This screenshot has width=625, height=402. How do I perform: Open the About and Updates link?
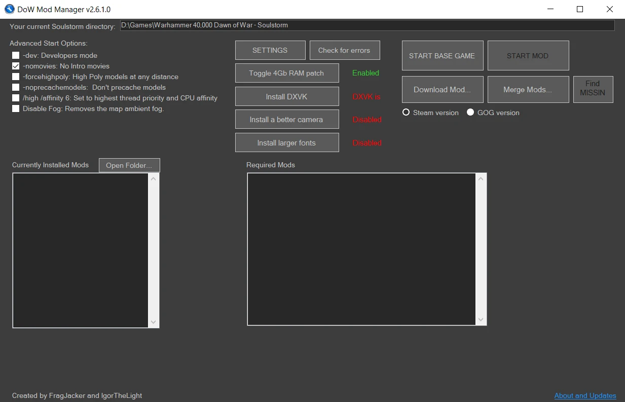[x=585, y=395]
